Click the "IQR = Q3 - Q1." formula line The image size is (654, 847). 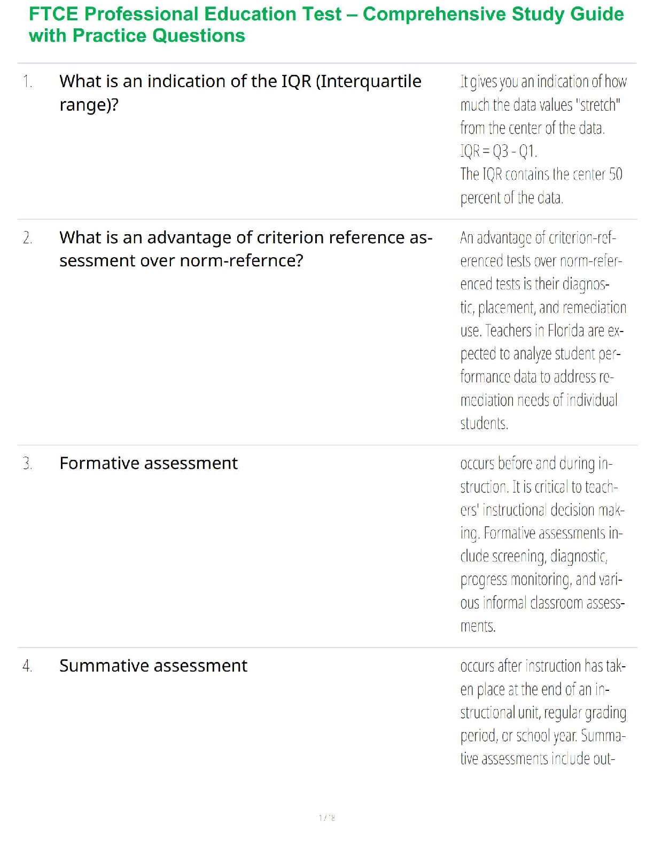[x=499, y=151]
